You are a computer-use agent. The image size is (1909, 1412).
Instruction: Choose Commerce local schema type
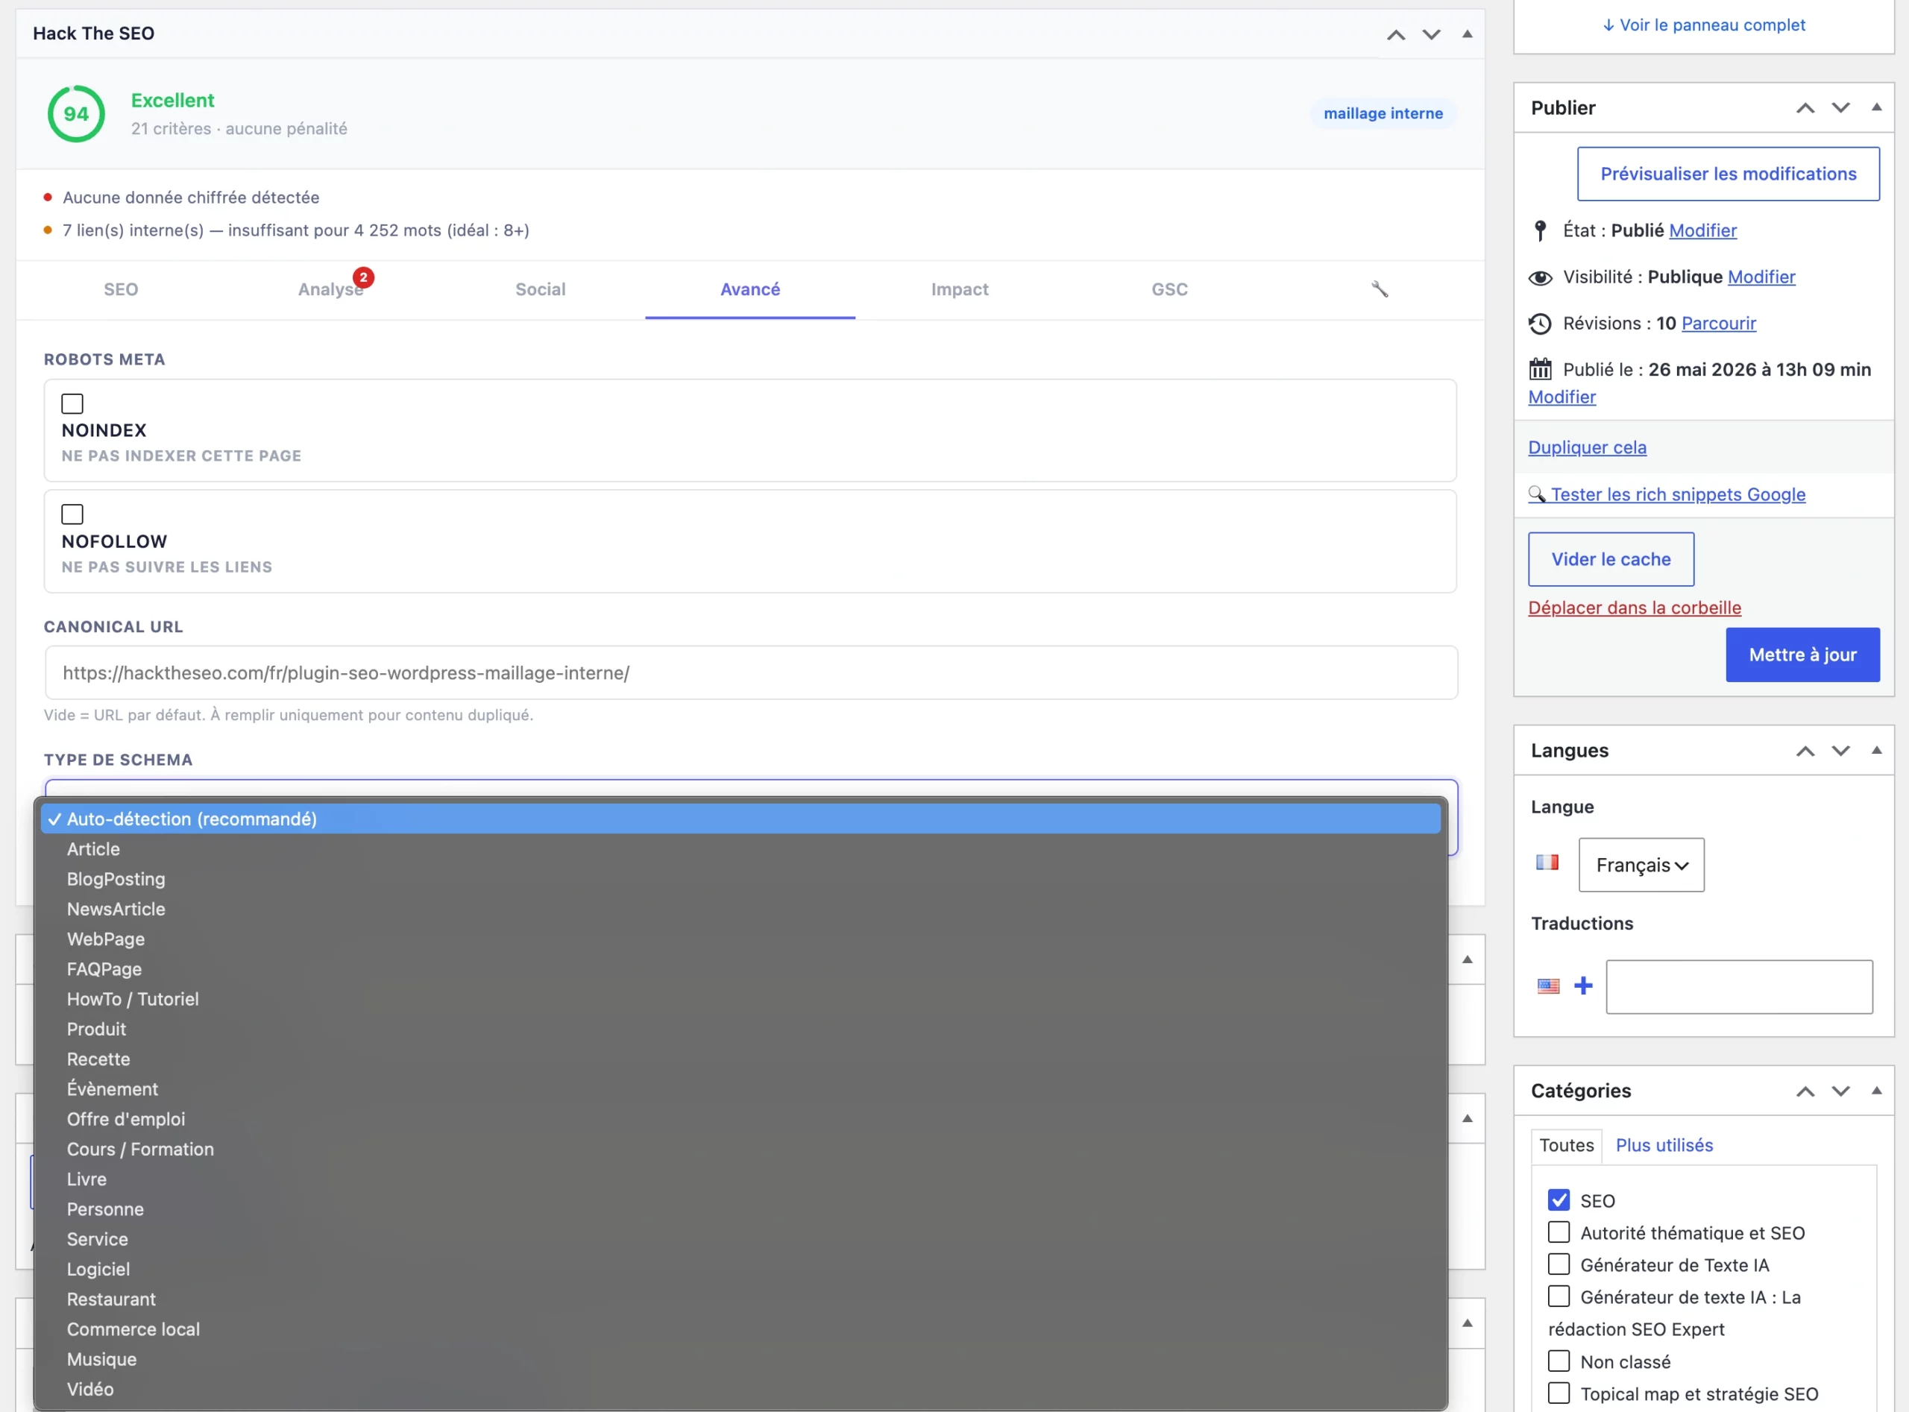pyautogui.click(x=740, y=1329)
